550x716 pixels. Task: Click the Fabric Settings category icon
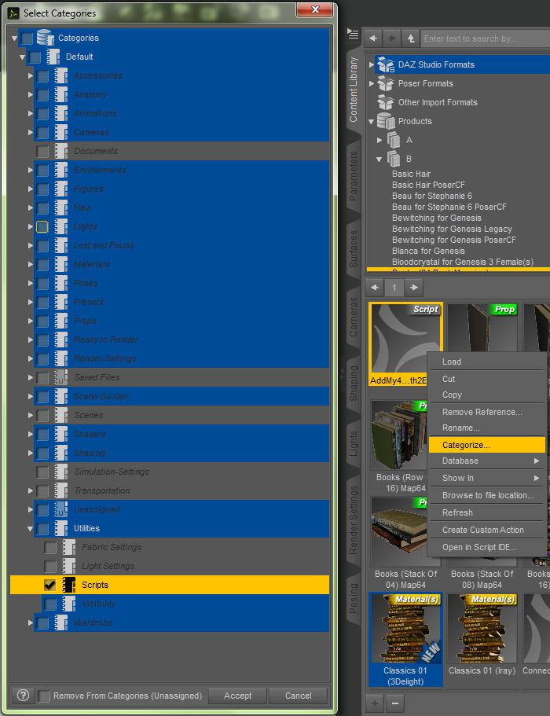click(x=69, y=547)
